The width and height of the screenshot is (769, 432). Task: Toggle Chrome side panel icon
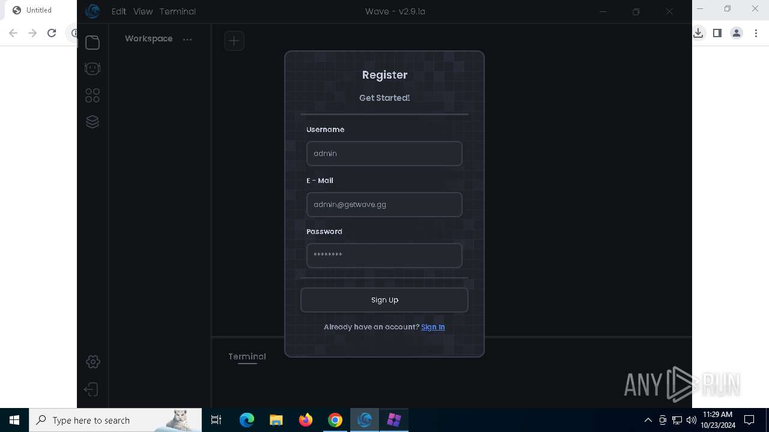[x=717, y=33]
